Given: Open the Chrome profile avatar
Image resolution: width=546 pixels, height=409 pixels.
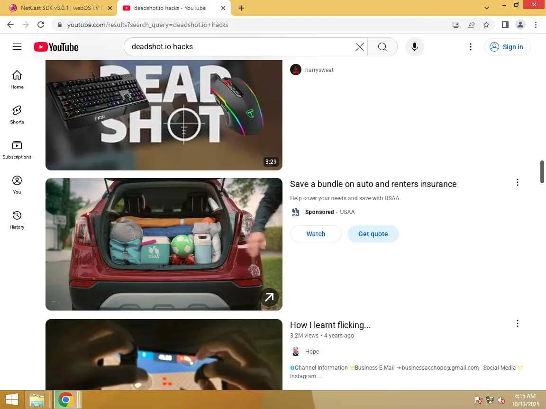Looking at the screenshot, I should tap(520, 25).
